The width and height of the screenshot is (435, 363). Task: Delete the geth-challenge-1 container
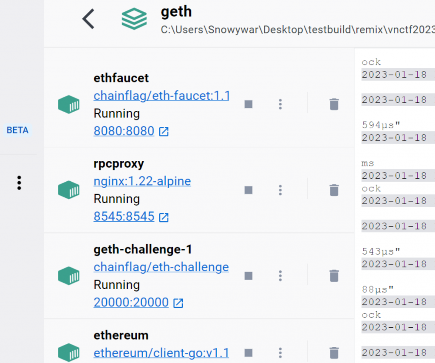[x=334, y=276]
